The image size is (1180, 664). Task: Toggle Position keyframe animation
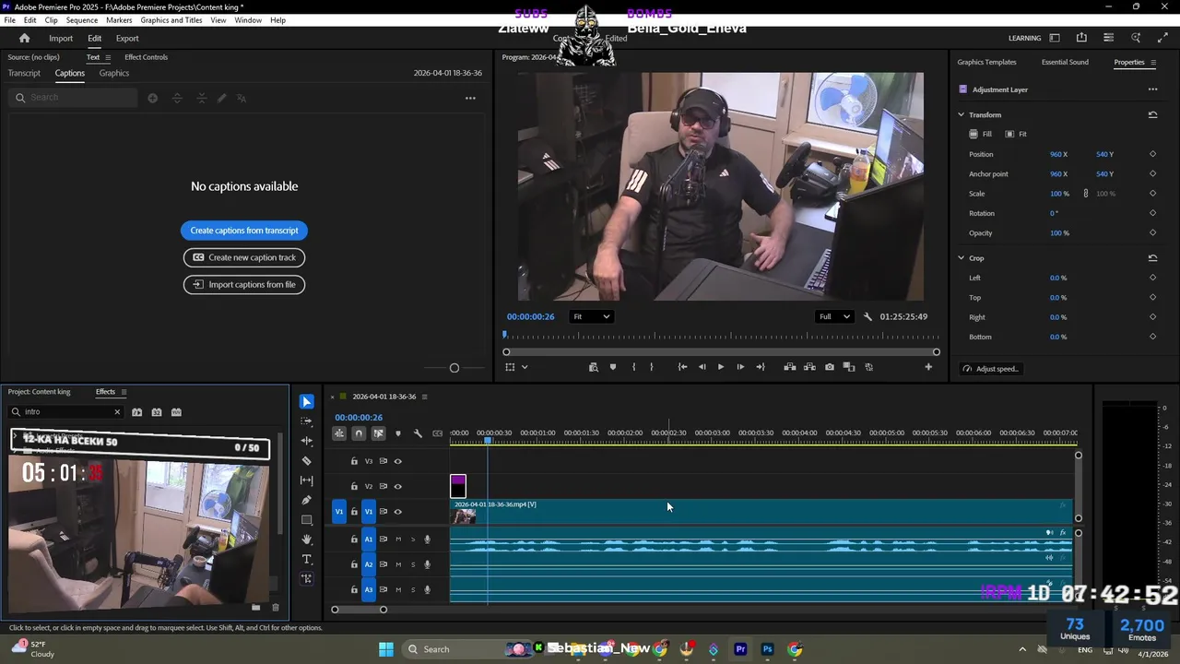pos(1152,154)
